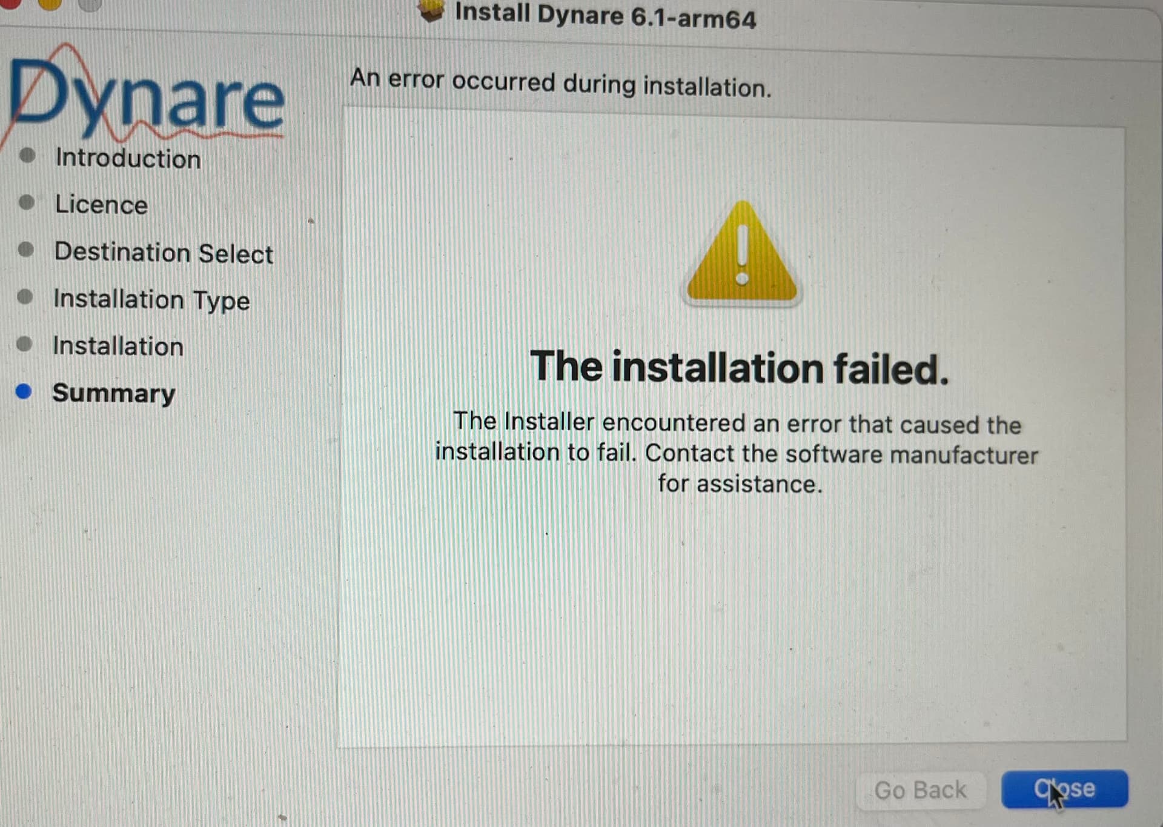
Task: Click the "The installation failed." heading
Action: (739, 367)
